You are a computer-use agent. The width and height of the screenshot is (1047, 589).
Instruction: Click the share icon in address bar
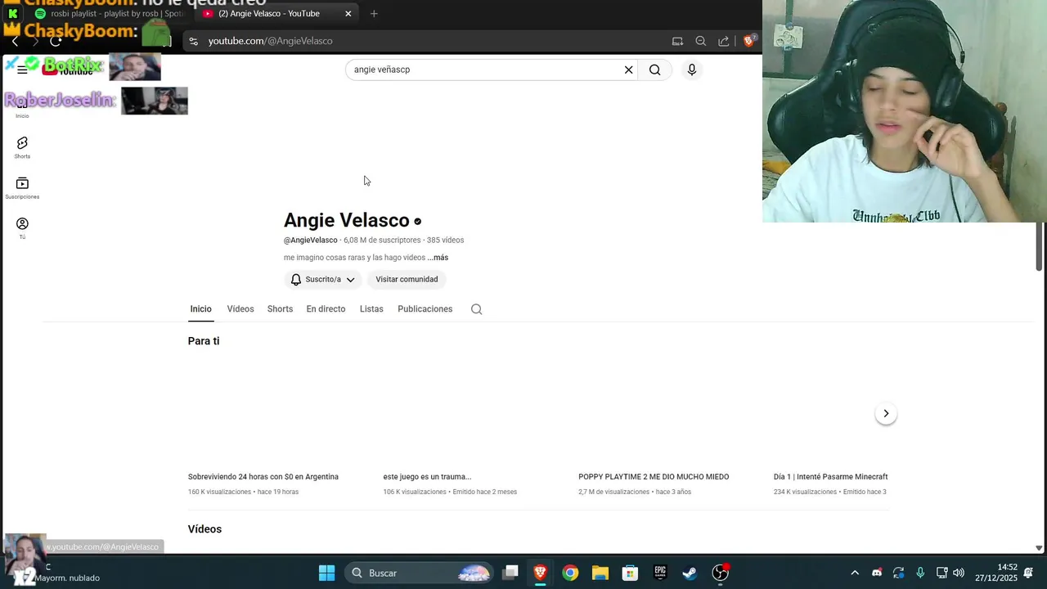tap(724, 41)
